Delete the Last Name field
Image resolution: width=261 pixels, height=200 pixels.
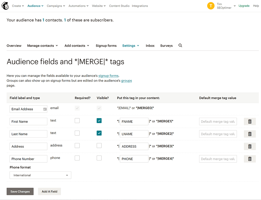[x=250, y=134]
